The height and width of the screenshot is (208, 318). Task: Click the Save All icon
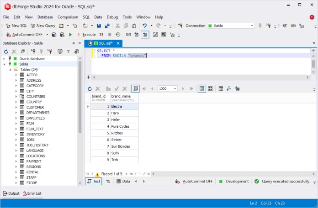107,26
